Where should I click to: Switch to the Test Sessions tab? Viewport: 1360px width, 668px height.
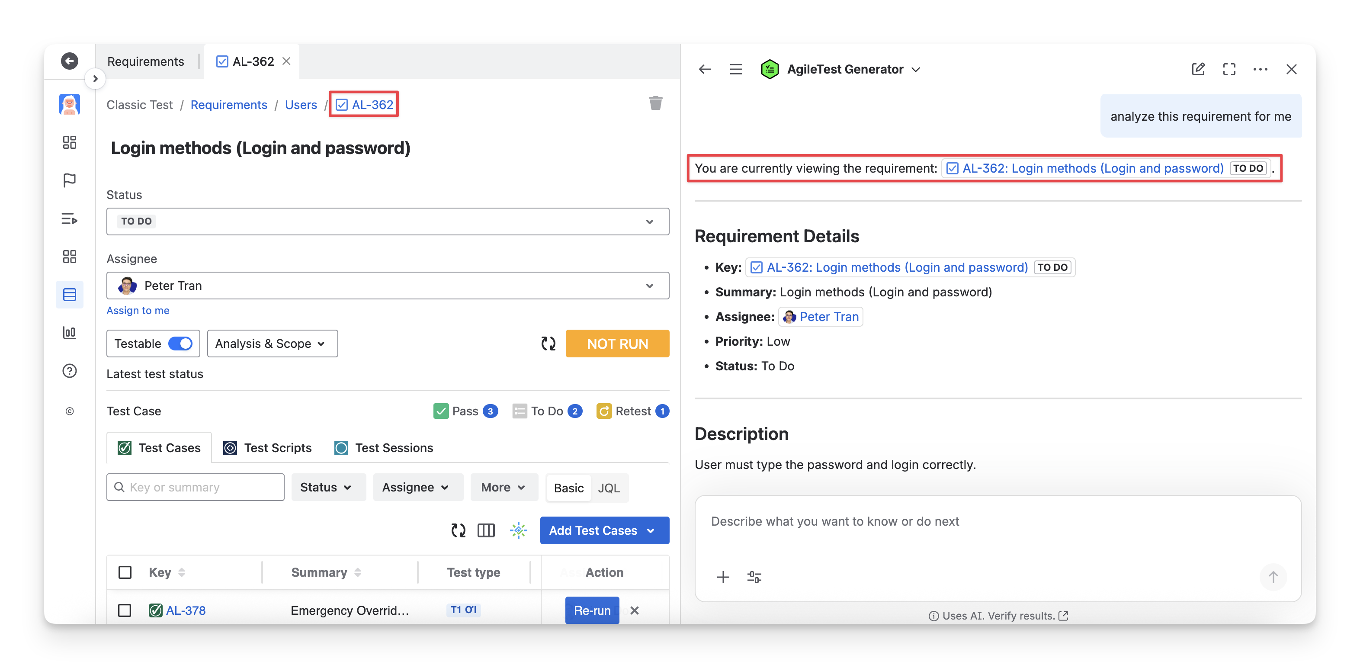[384, 448]
